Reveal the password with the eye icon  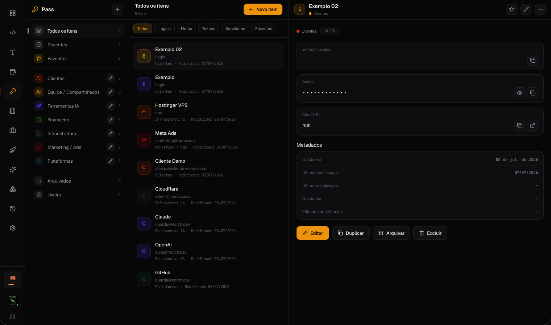(519, 93)
